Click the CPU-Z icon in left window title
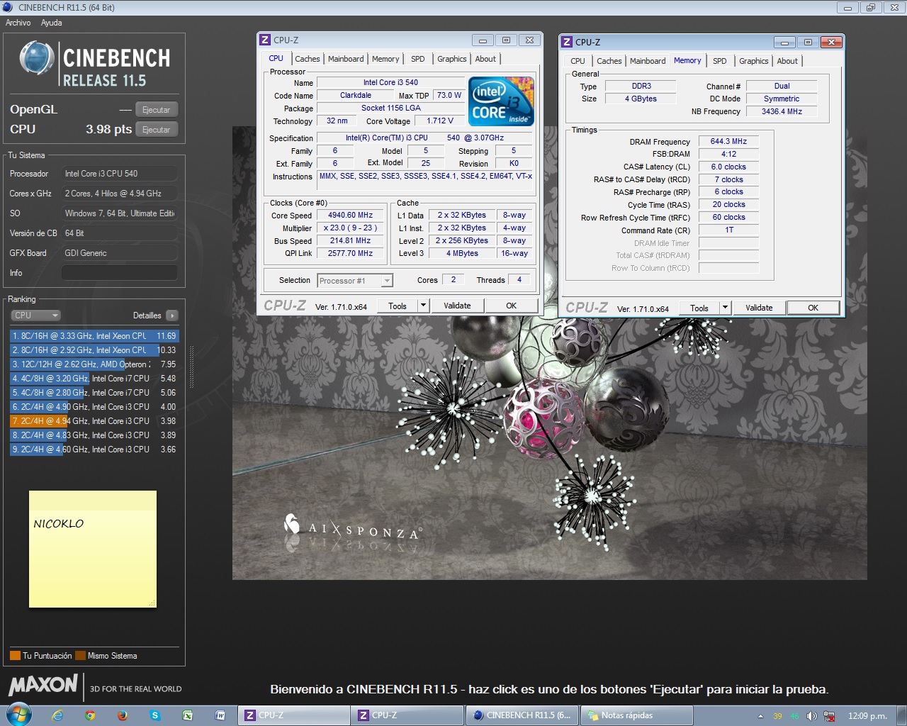This screenshot has height=726, width=907. click(265, 40)
